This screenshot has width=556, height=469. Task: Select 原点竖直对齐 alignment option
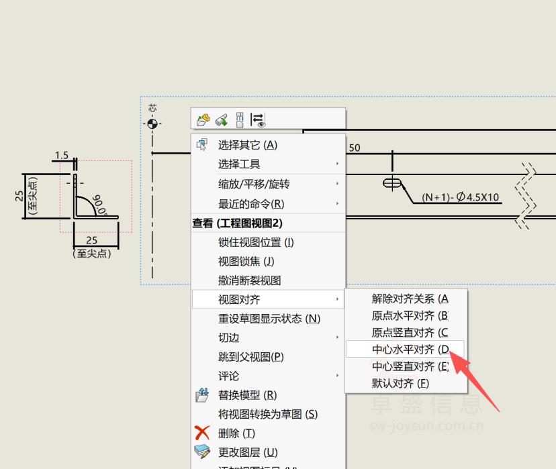(410, 333)
